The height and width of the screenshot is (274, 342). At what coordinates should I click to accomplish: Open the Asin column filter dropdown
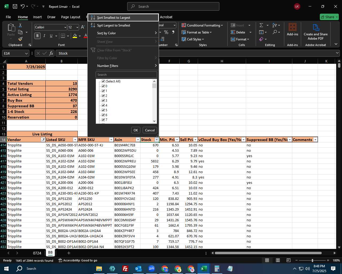pos(138,140)
